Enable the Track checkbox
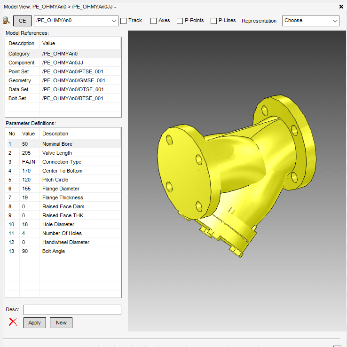This screenshot has height=347, width=347. point(124,21)
